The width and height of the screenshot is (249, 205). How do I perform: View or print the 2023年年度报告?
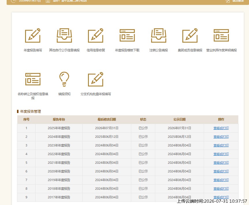pyautogui.click(x=221, y=145)
